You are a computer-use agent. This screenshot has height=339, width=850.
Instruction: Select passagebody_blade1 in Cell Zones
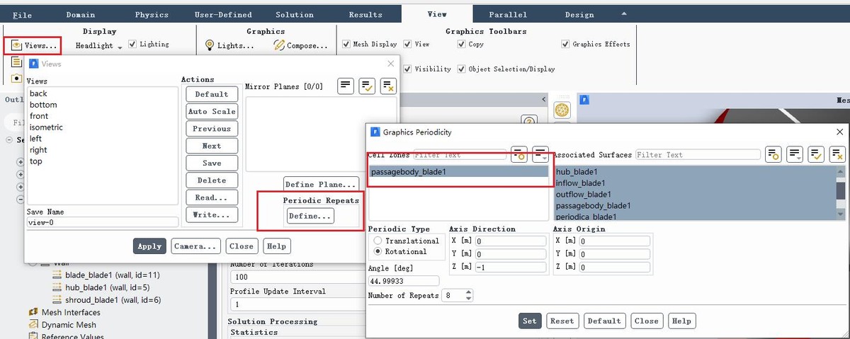click(459, 171)
